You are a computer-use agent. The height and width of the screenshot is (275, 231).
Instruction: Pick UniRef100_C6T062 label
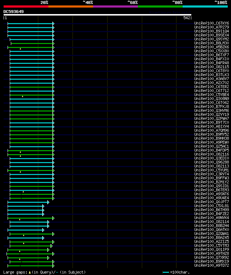(212, 102)
